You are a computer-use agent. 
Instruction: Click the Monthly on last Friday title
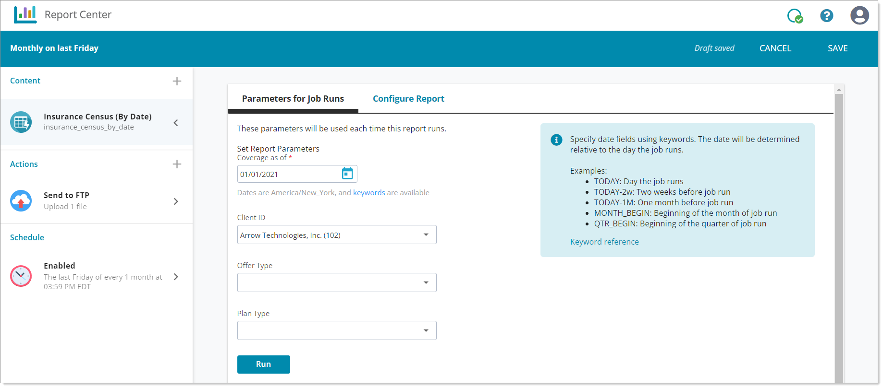click(x=54, y=48)
